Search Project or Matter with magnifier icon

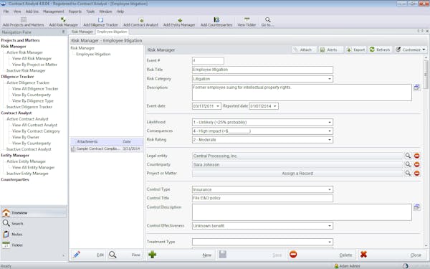click(408, 173)
